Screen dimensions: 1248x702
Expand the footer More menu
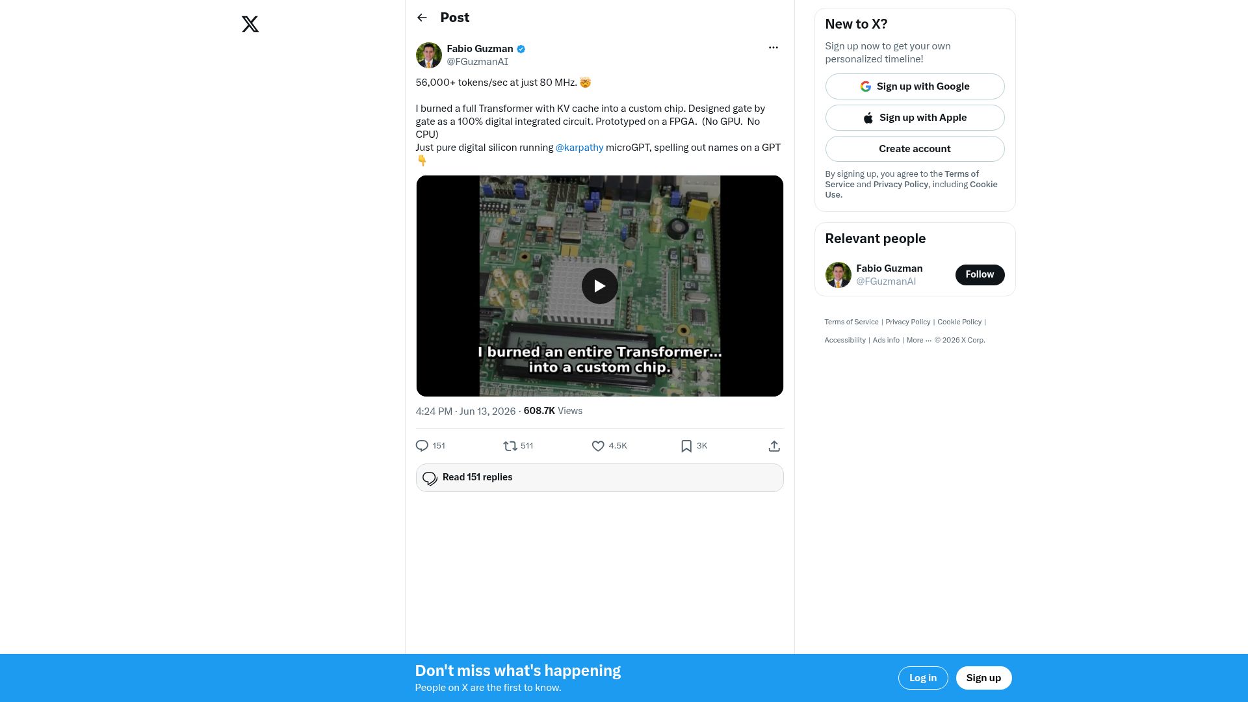click(918, 341)
